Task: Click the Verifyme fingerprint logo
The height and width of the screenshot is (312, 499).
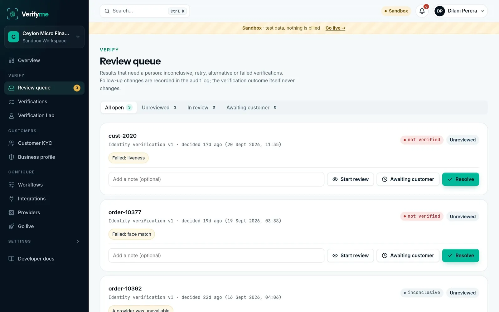Action: (12, 14)
